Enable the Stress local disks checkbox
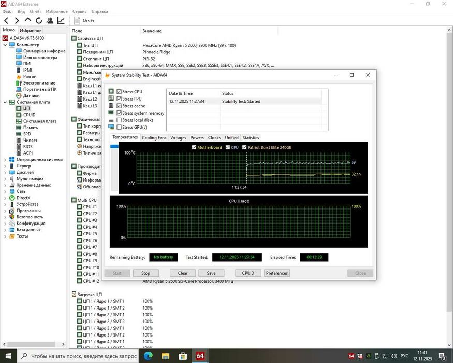This screenshot has height=363, width=453. pyautogui.click(x=119, y=120)
